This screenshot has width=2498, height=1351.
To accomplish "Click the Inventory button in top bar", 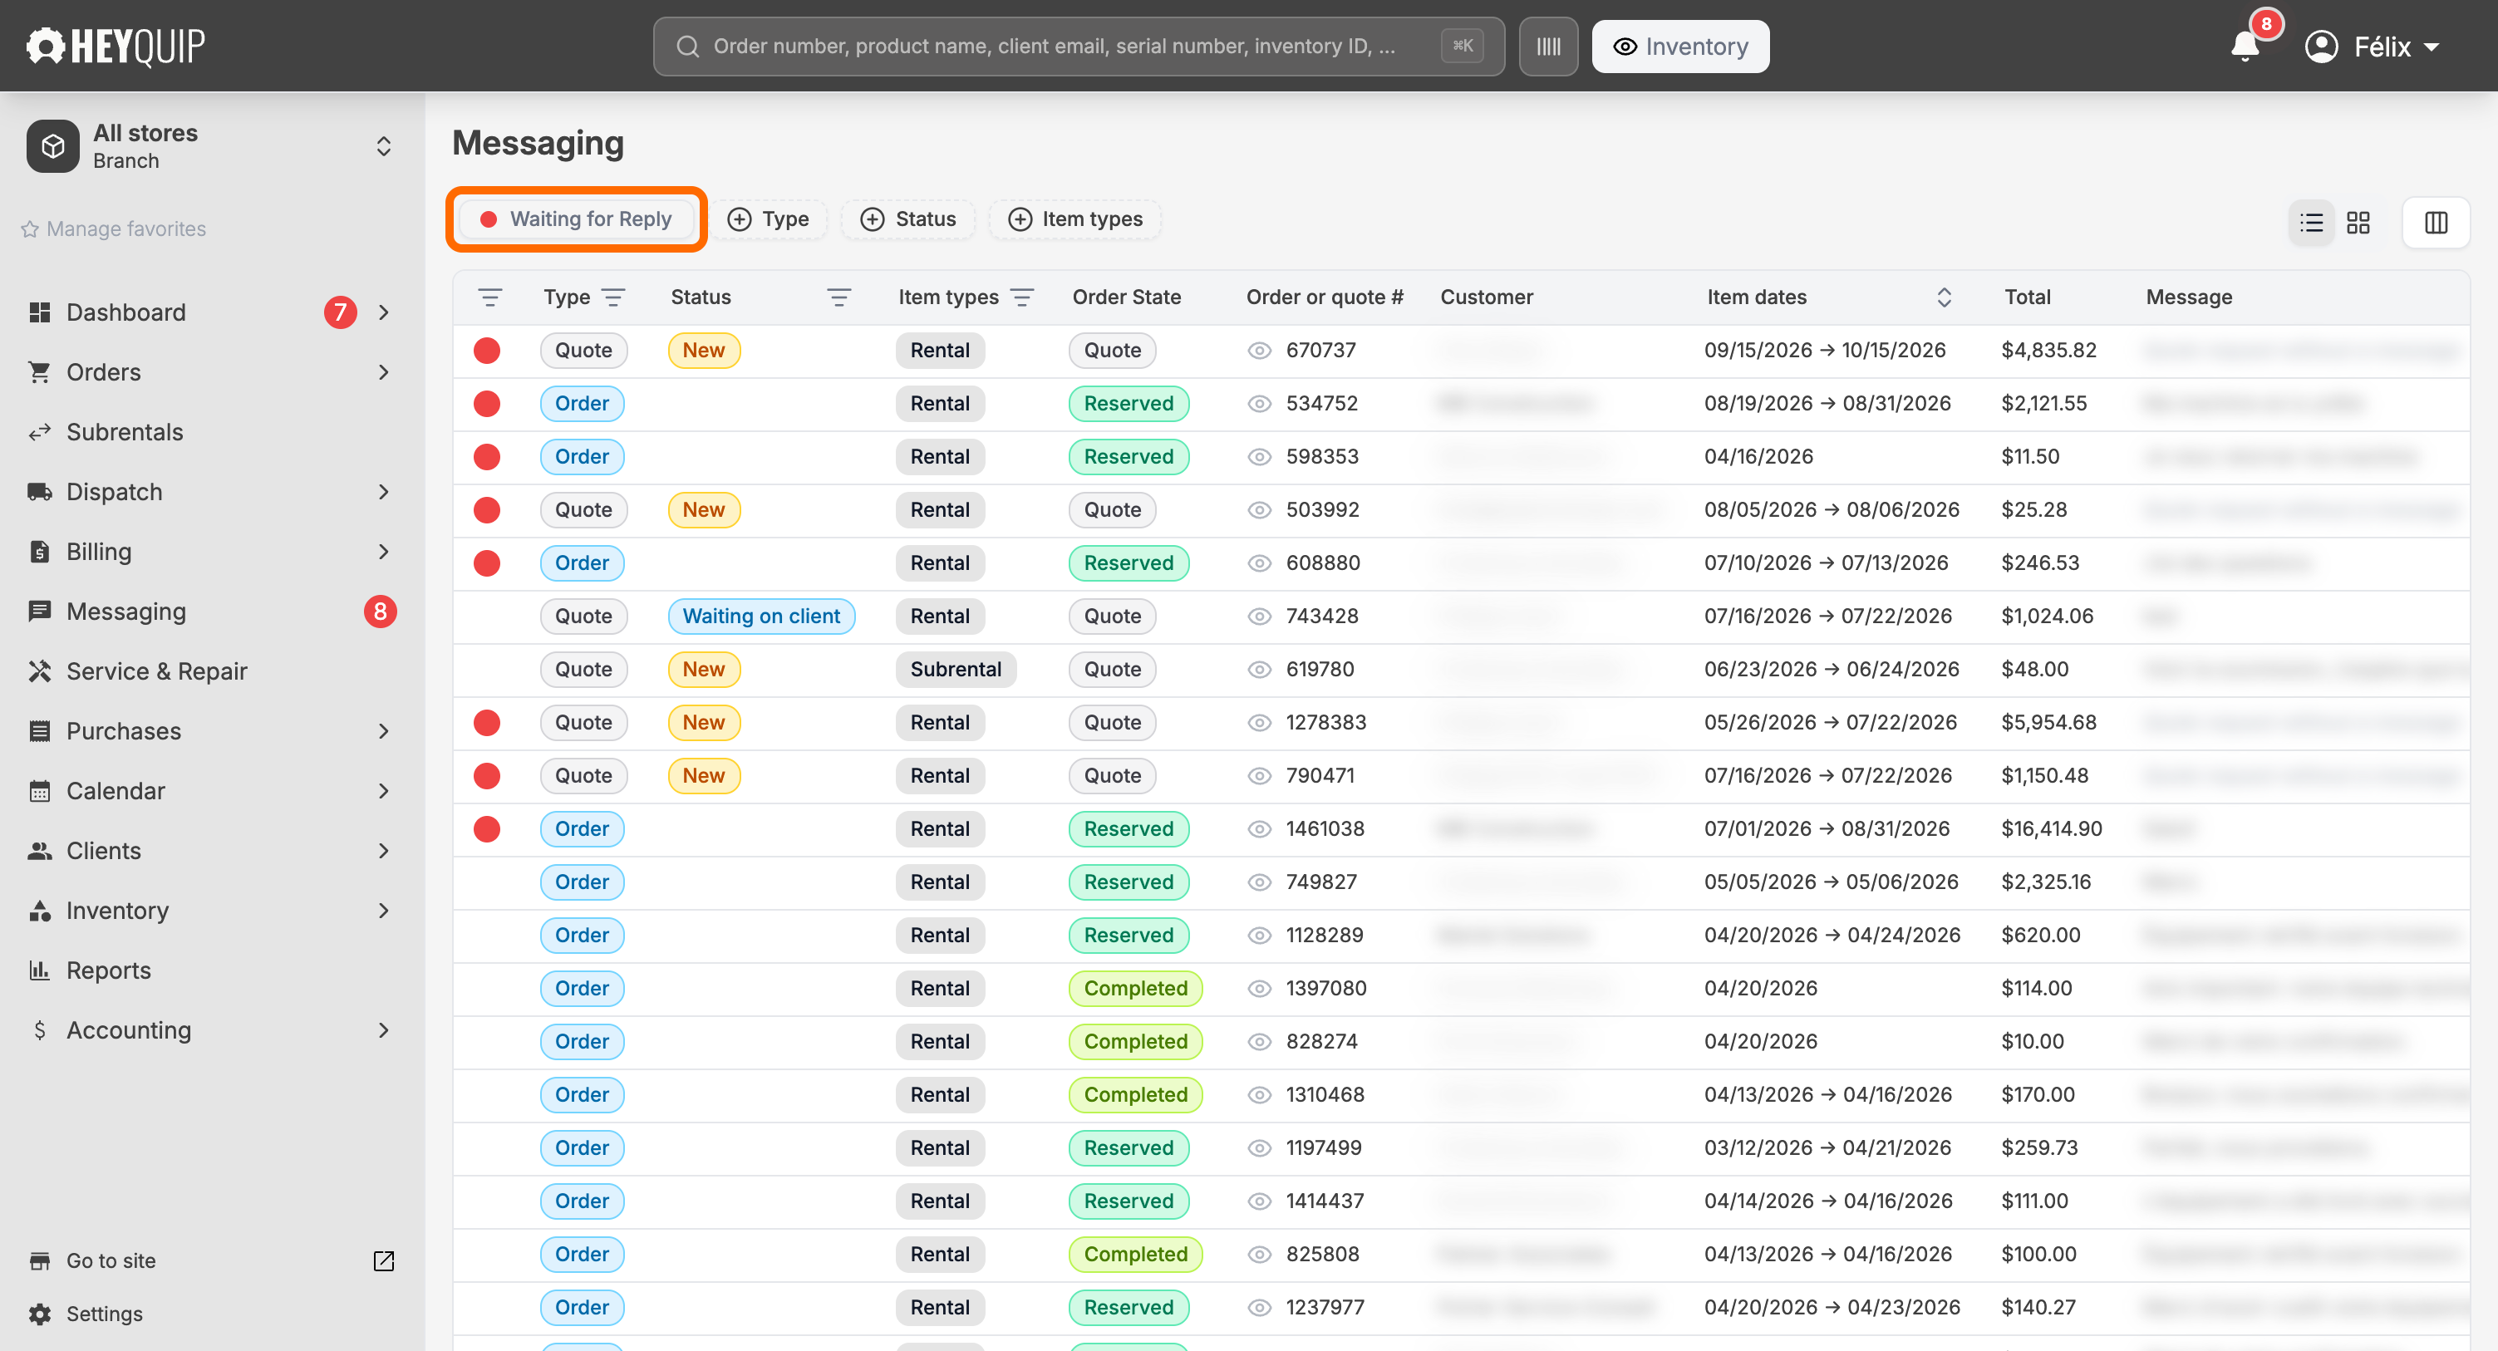I will coord(1680,47).
